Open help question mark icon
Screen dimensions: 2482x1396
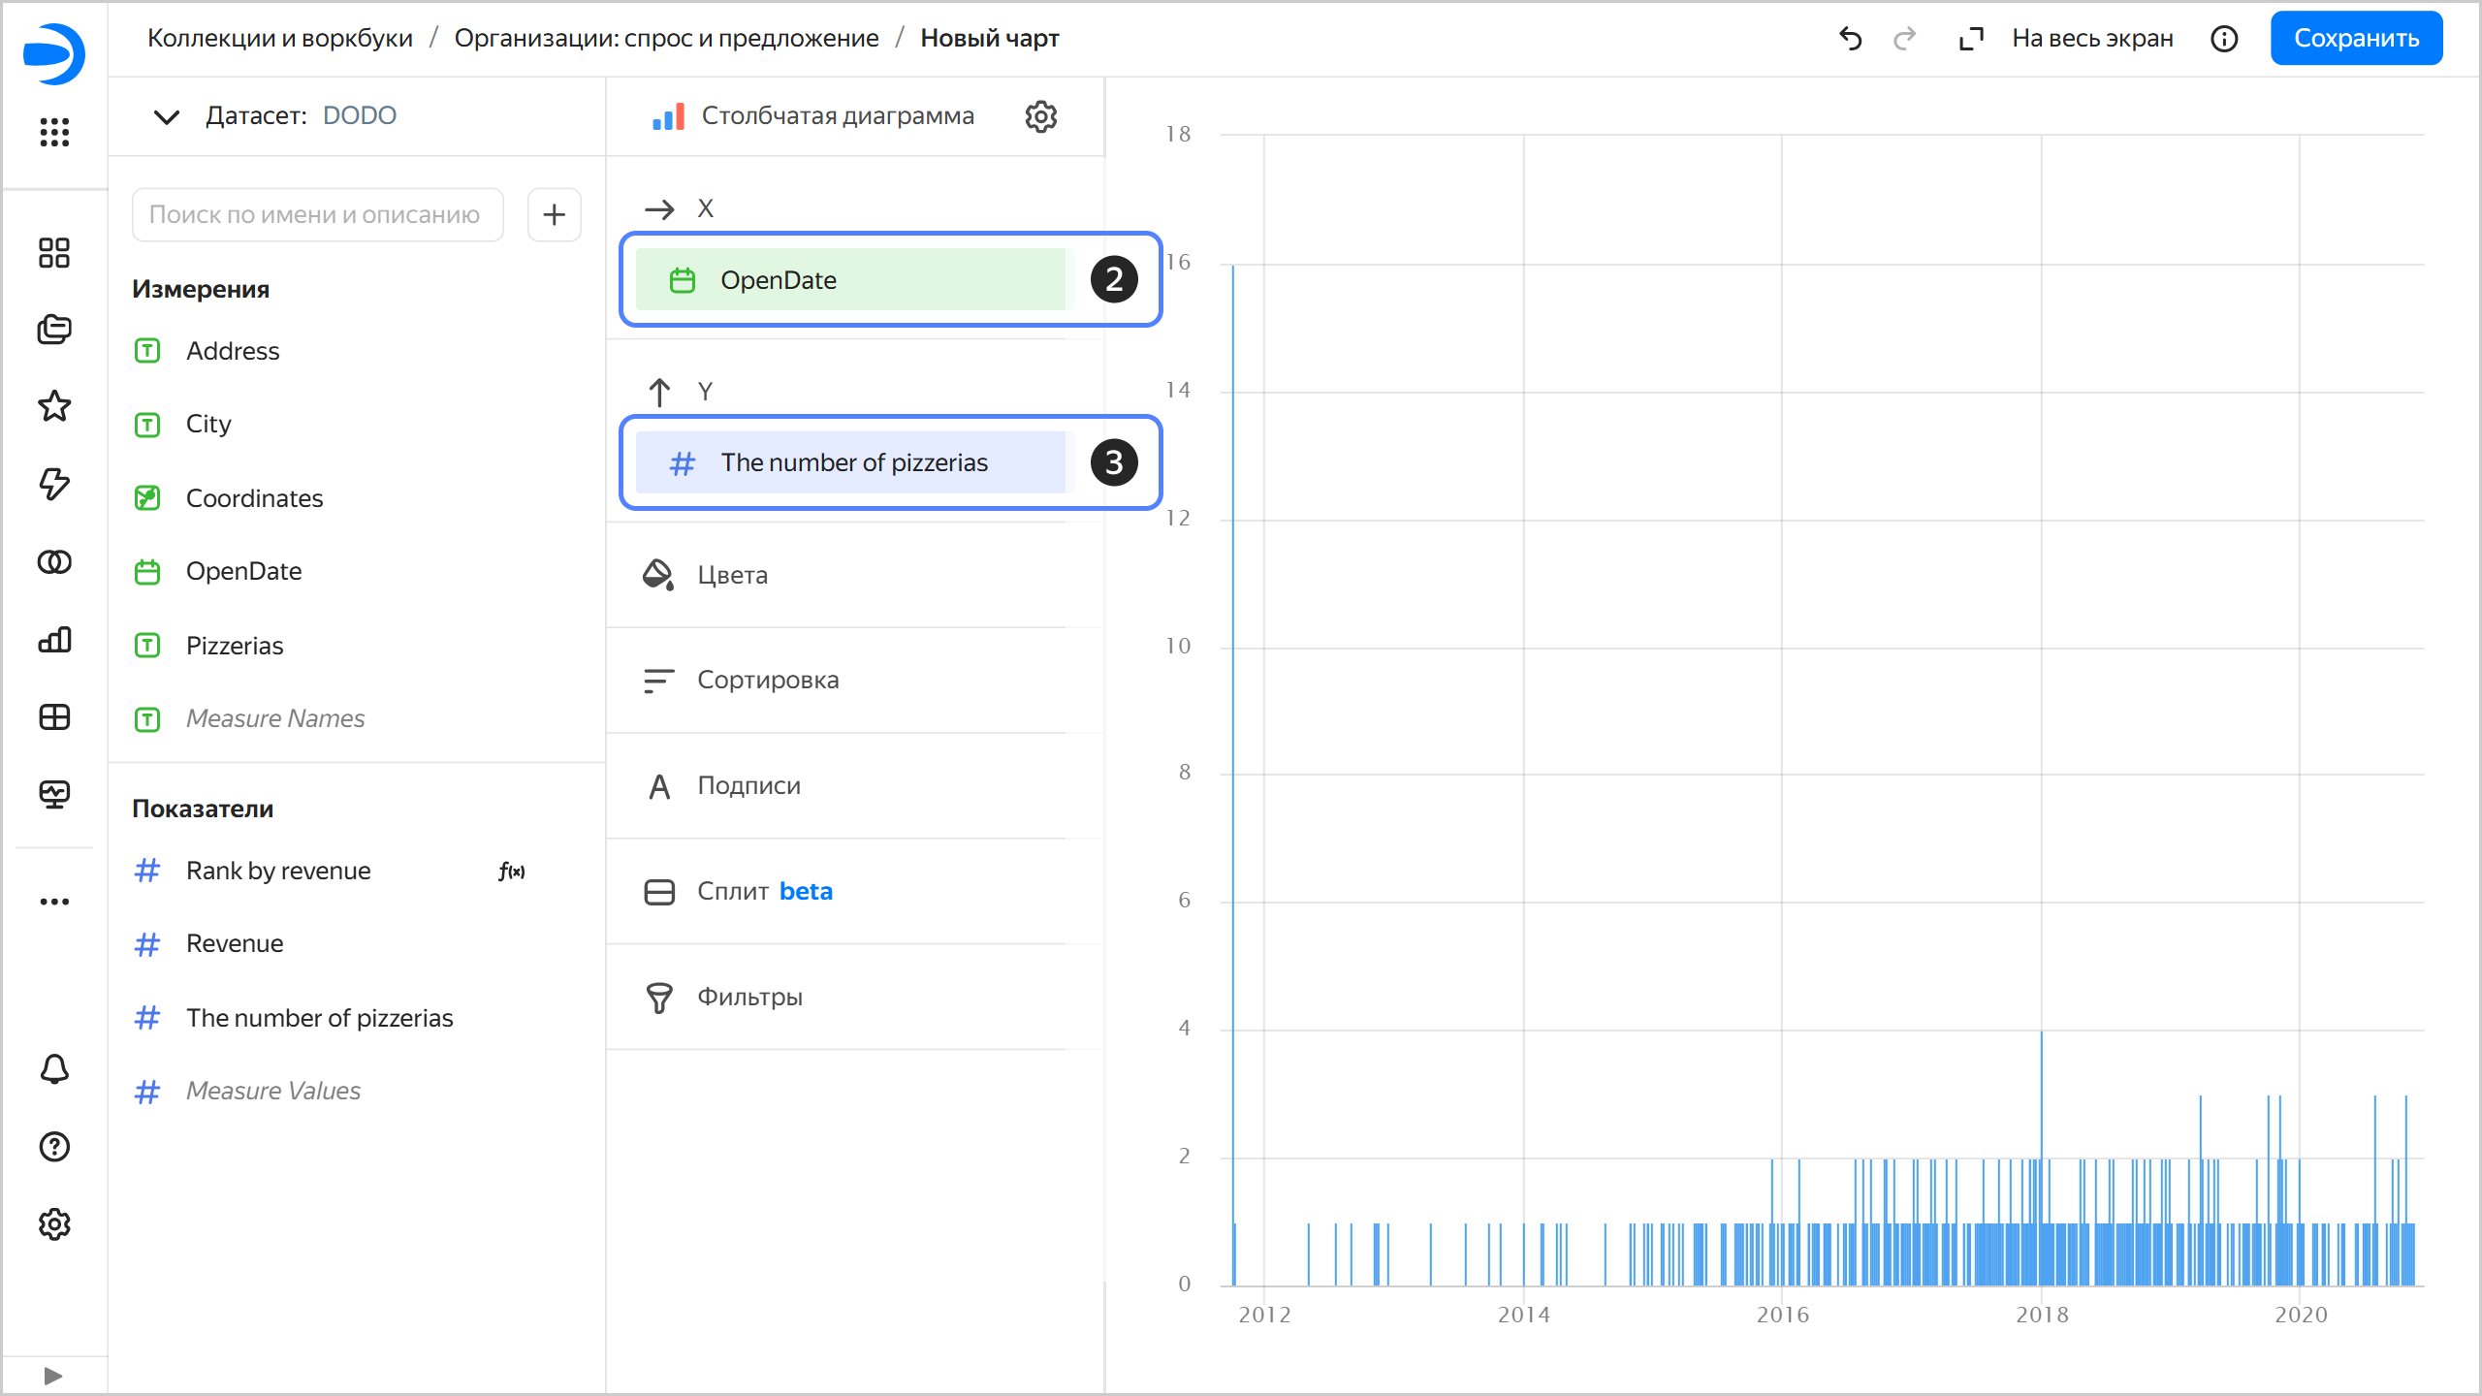click(54, 1147)
